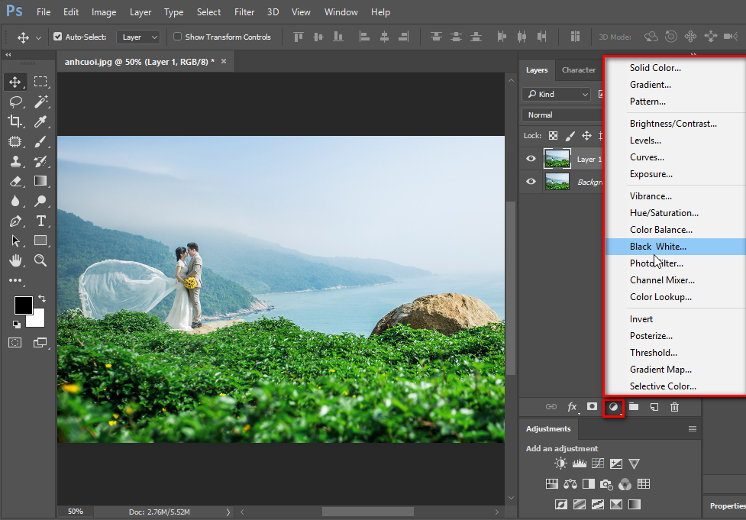Select the Crop tool

pyautogui.click(x=16, y=121)
